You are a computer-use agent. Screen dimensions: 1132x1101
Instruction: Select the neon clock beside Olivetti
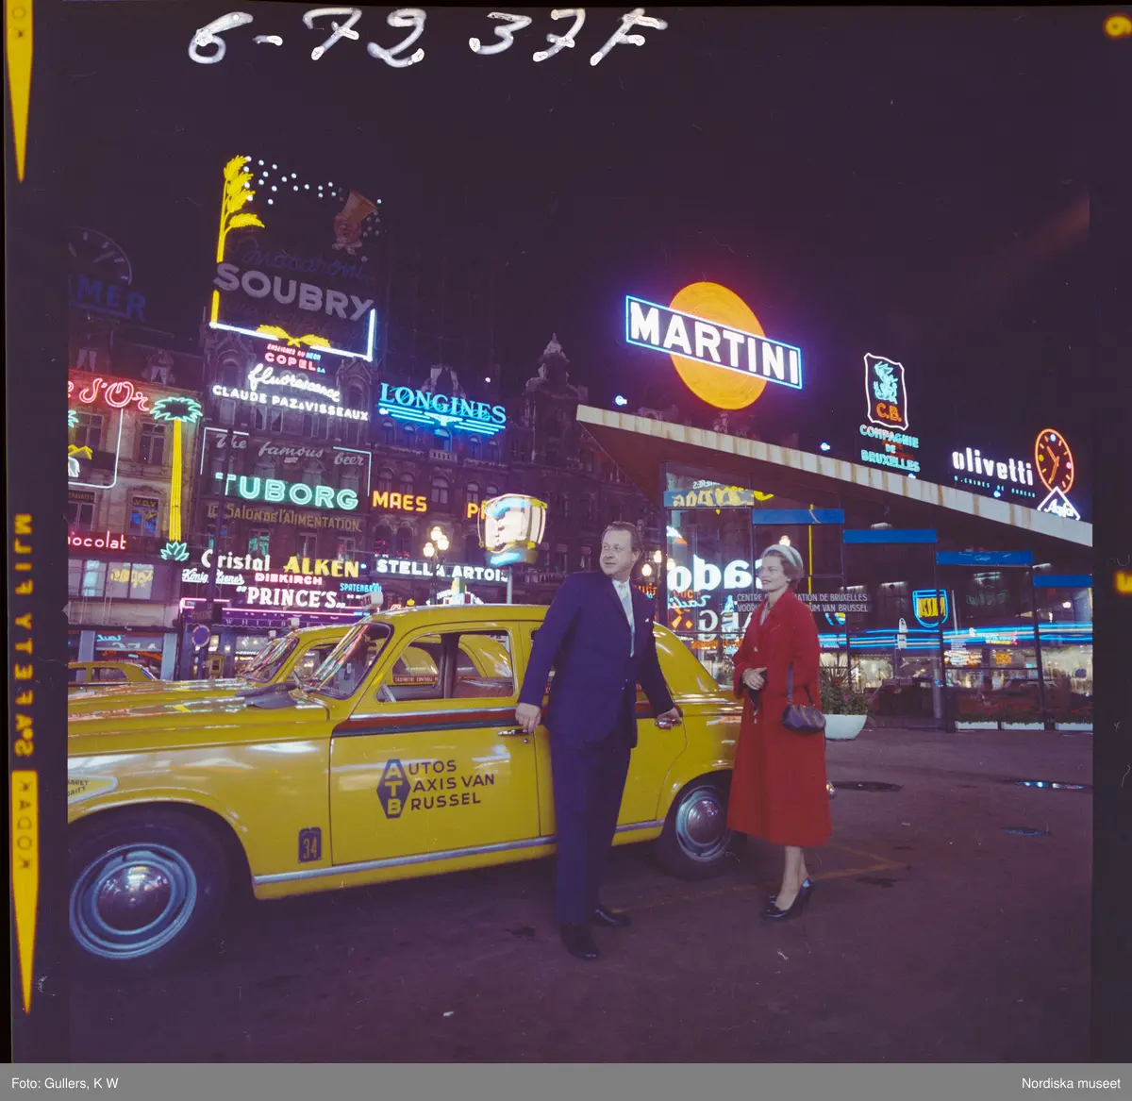pyautogui.click(x=1054, y=460)
